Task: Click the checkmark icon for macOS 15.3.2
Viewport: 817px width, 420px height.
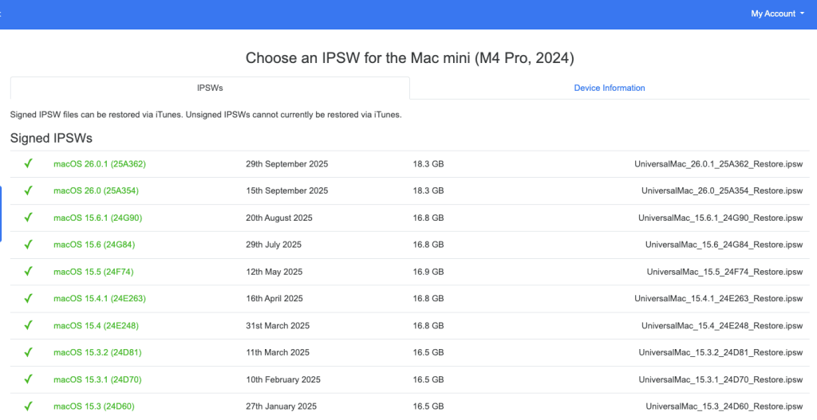Action: [x=29, y=352]
